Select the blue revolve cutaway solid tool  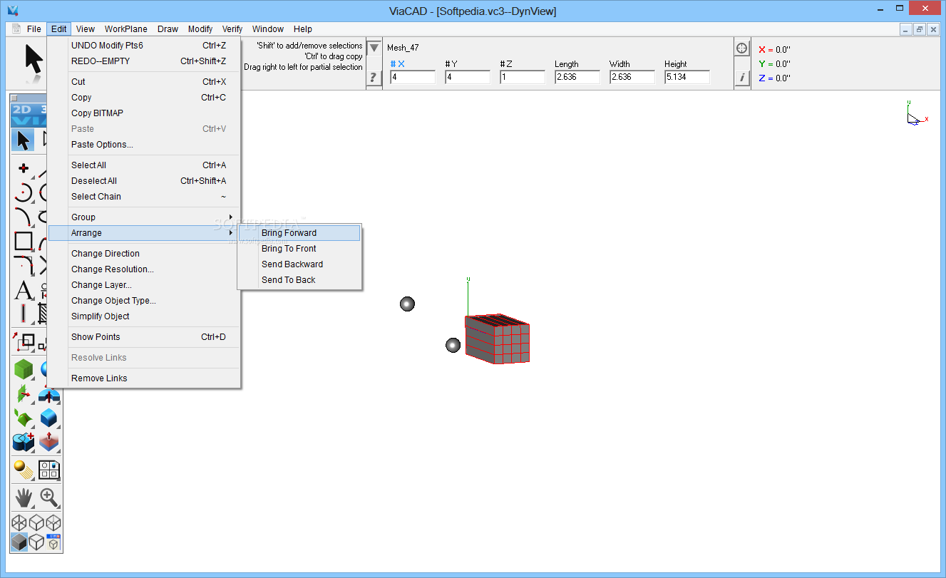[49, 393]
